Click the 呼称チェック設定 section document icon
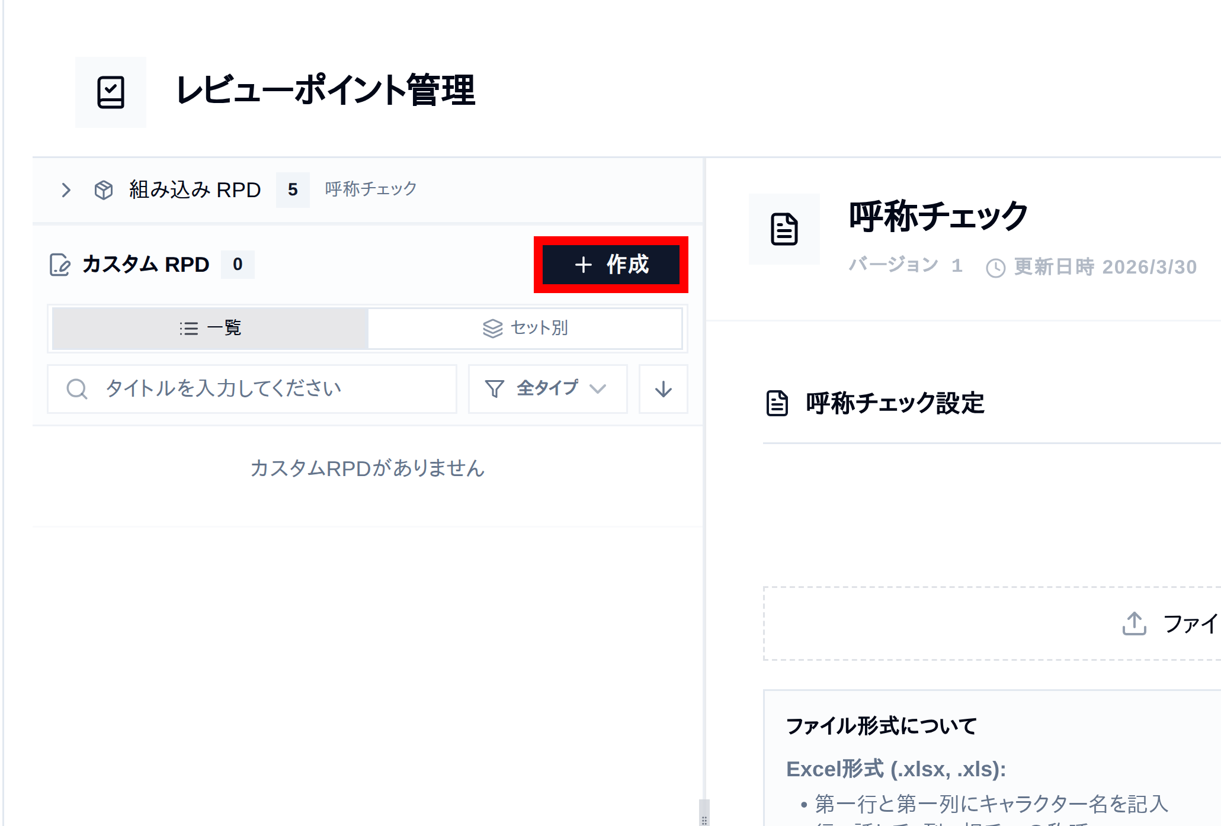This screenshot has width=1221, height=826. coord(777,403)
